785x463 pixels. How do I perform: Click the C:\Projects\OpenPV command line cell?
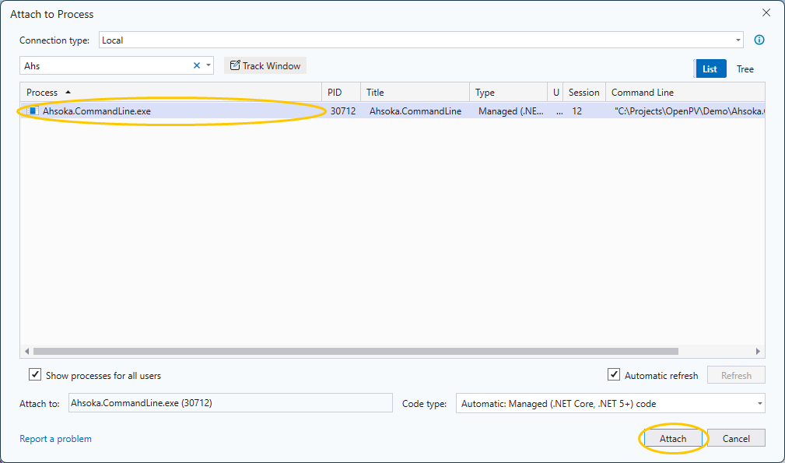pos(689,111)
